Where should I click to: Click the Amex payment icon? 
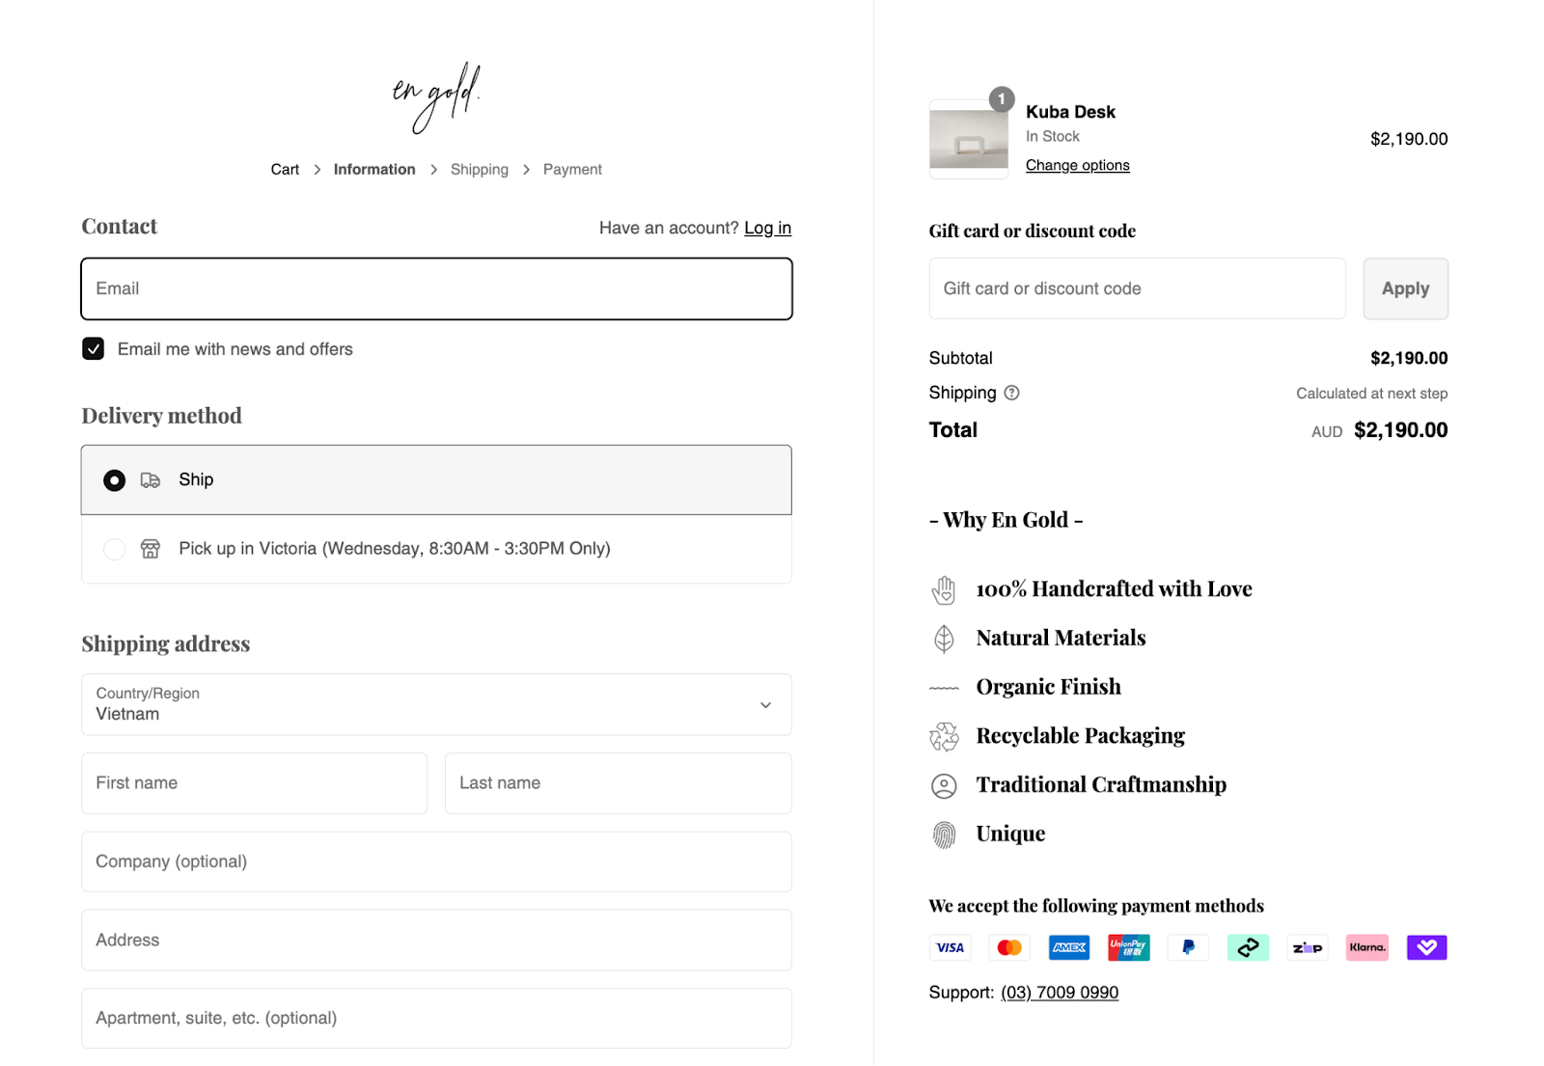pyautogui.click(x=1069, y=947)
